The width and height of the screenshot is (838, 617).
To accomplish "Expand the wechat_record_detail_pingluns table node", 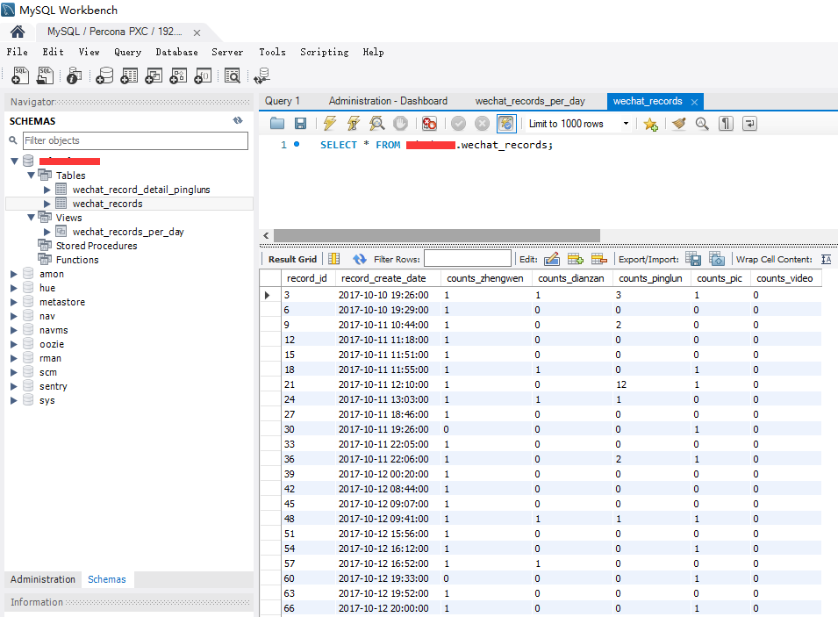I will [47, 190].
